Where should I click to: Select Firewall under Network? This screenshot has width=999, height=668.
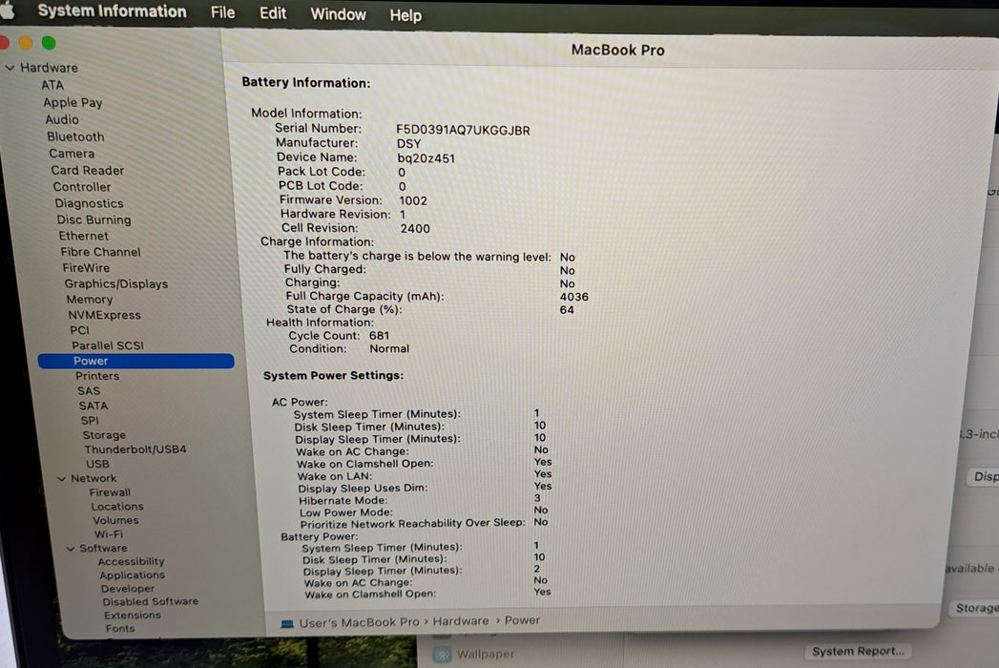pos(110,492)
